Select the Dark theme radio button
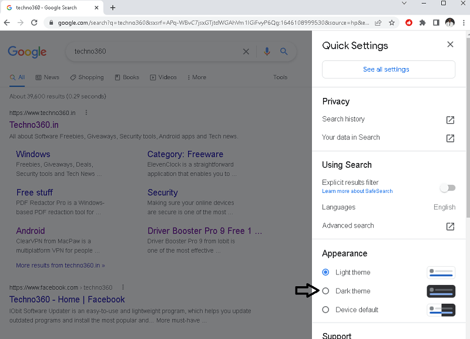 325,291
